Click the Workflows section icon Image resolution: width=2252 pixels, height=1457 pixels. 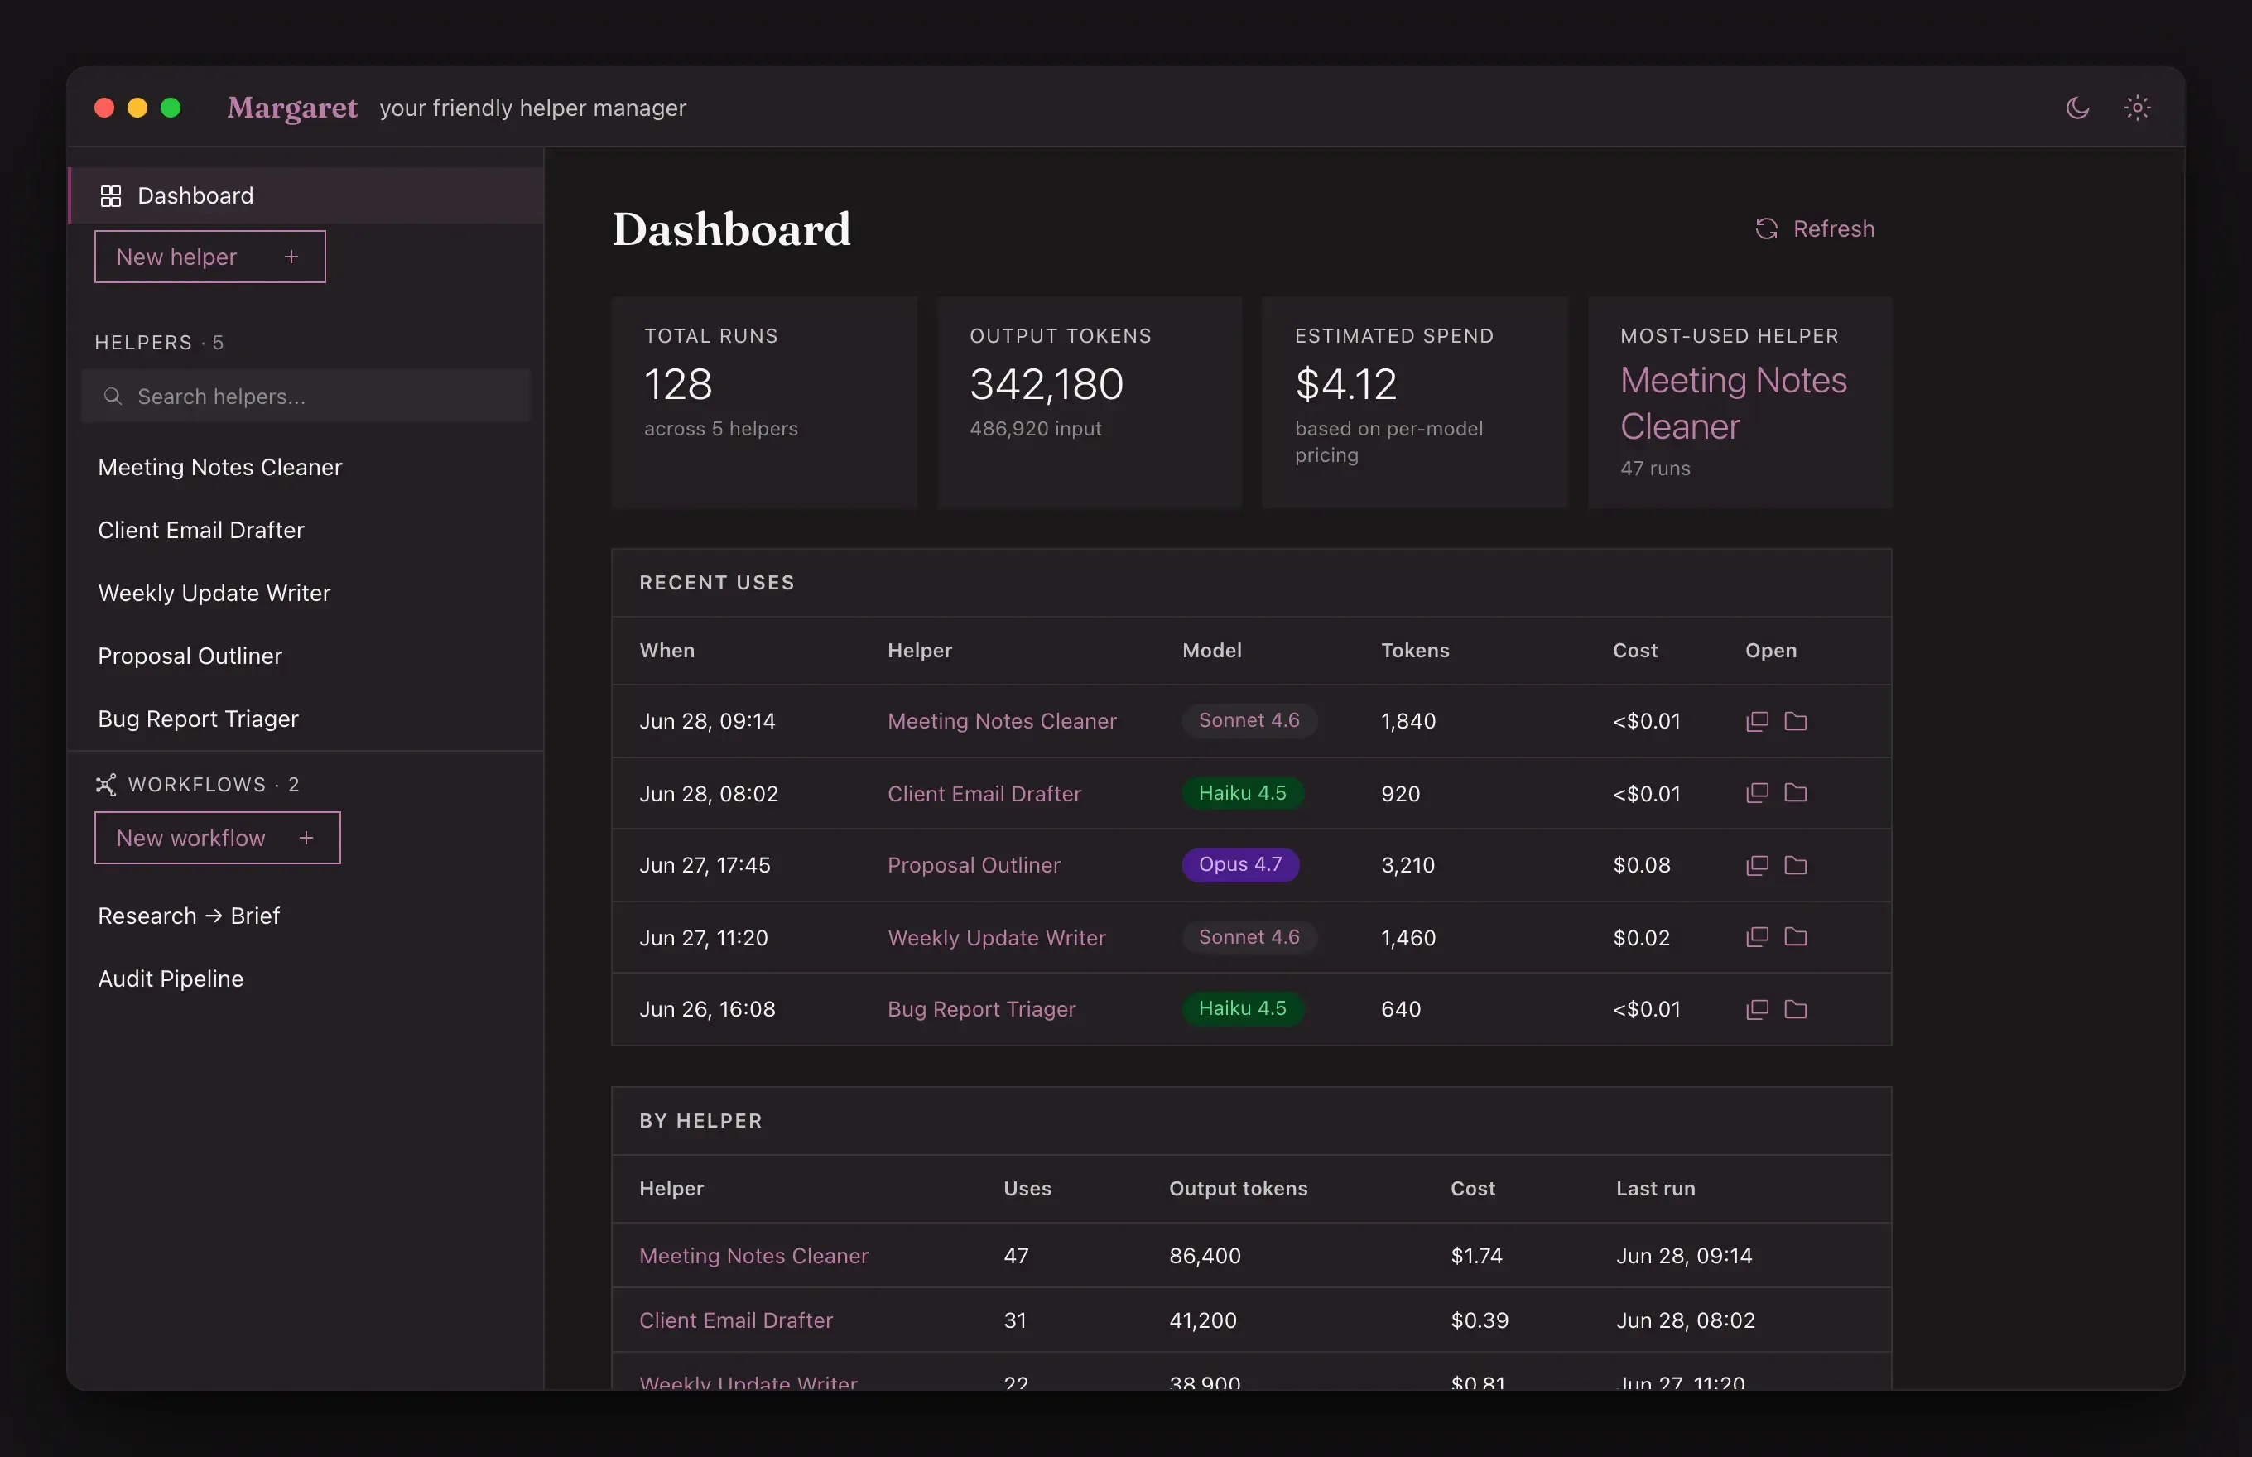[x=106, y=784]
